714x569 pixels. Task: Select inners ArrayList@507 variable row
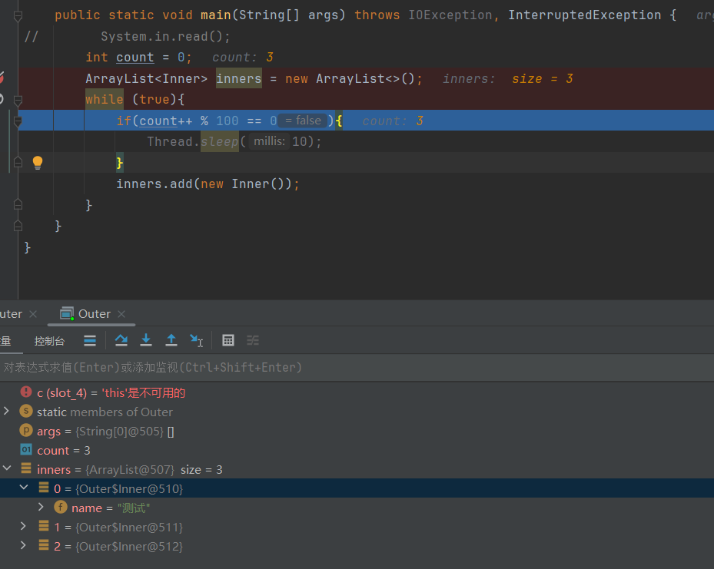(x=357, y=469)
